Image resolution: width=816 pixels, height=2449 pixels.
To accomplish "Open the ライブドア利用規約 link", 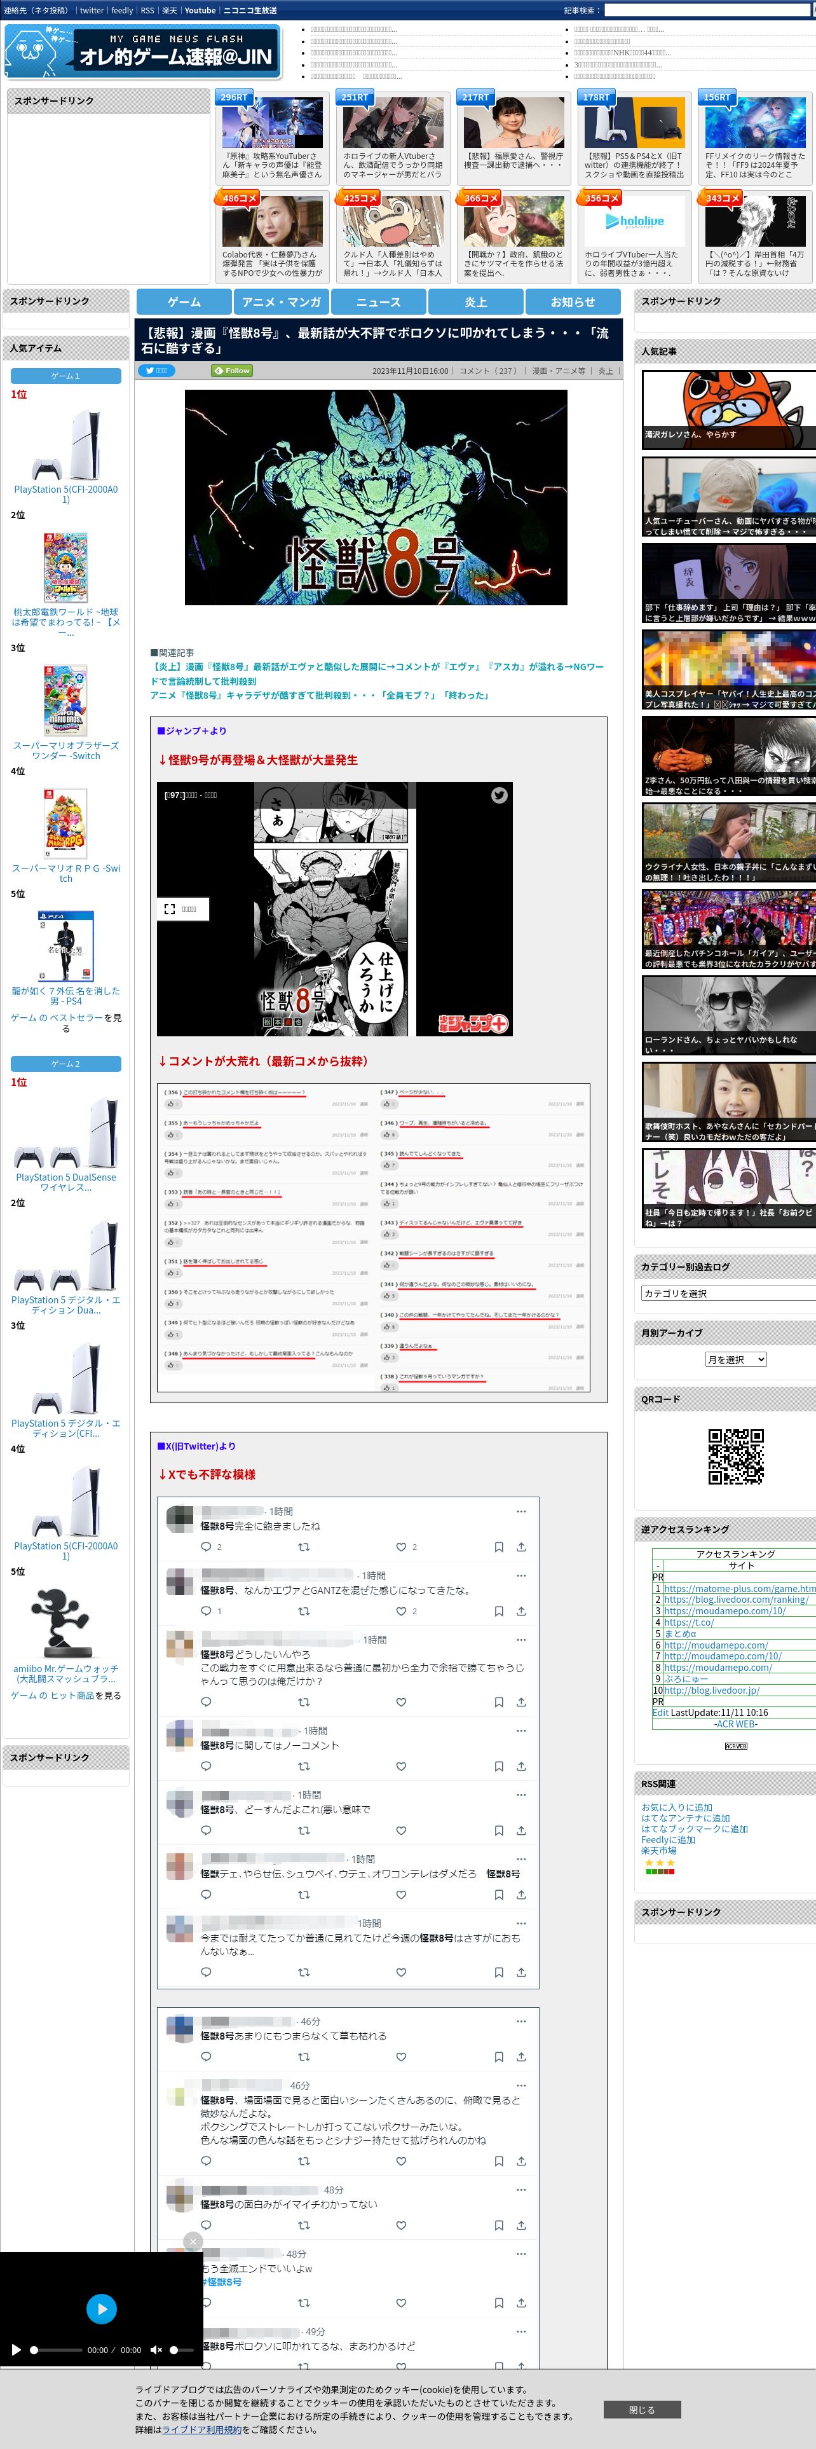I will (201, 2429).
